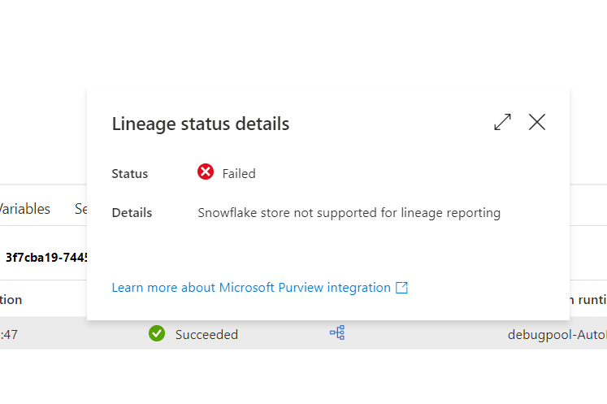This screenshot has width=607, height=404.
Task: Select the Snowflake store not supported details text
Action: 349,213
